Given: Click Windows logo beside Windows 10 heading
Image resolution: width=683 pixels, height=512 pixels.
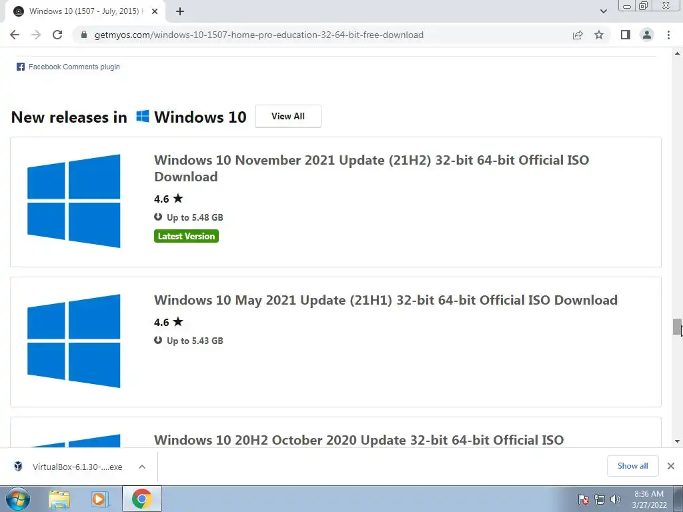Looking at the screenshot, I should [x=143, y=116].
